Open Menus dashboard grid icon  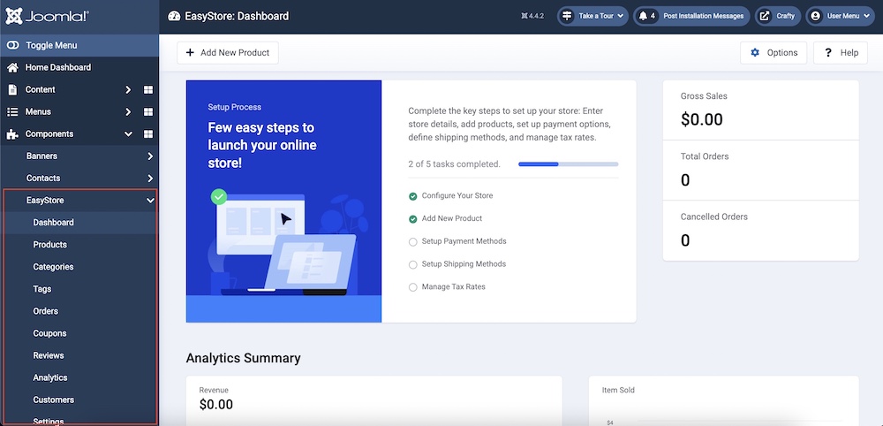pyautogui.click(x=148, y=112)
